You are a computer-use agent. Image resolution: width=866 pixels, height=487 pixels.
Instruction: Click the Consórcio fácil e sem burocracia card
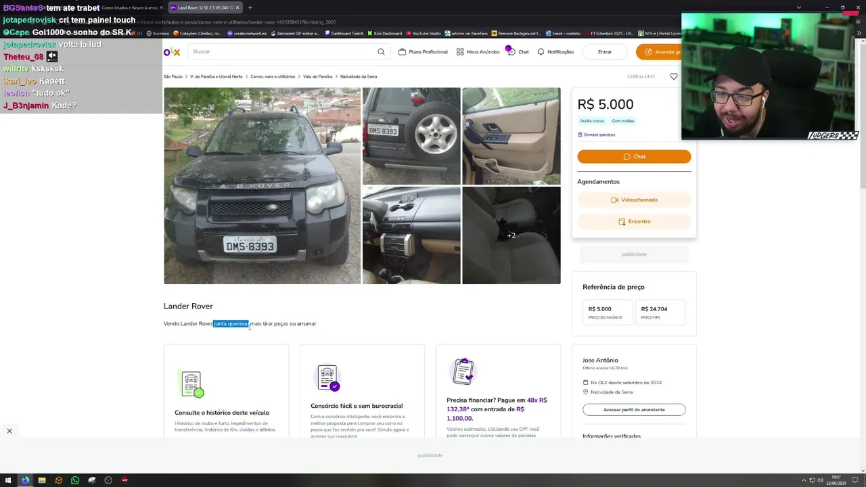362,391
